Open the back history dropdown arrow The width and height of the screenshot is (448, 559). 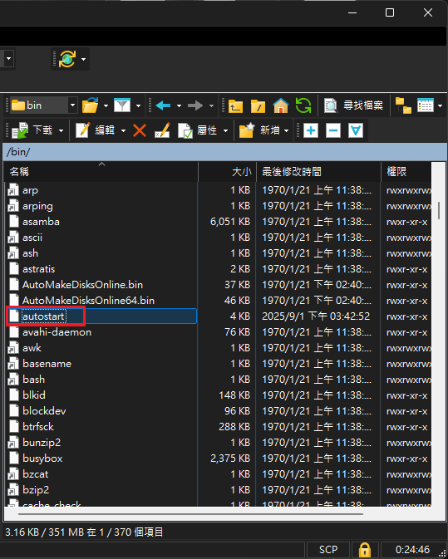click(x=179, y=105)
